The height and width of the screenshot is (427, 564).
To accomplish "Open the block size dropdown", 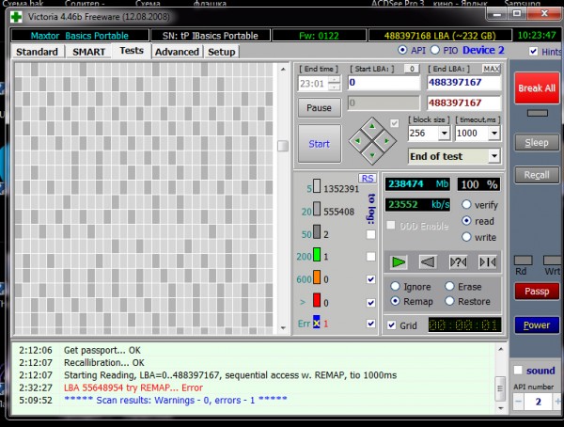I will pyautogui.click(x=445, y=134).
